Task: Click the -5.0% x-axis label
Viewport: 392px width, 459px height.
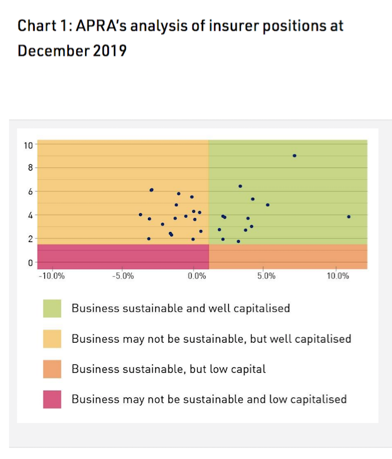Action: tap(123, 277)
